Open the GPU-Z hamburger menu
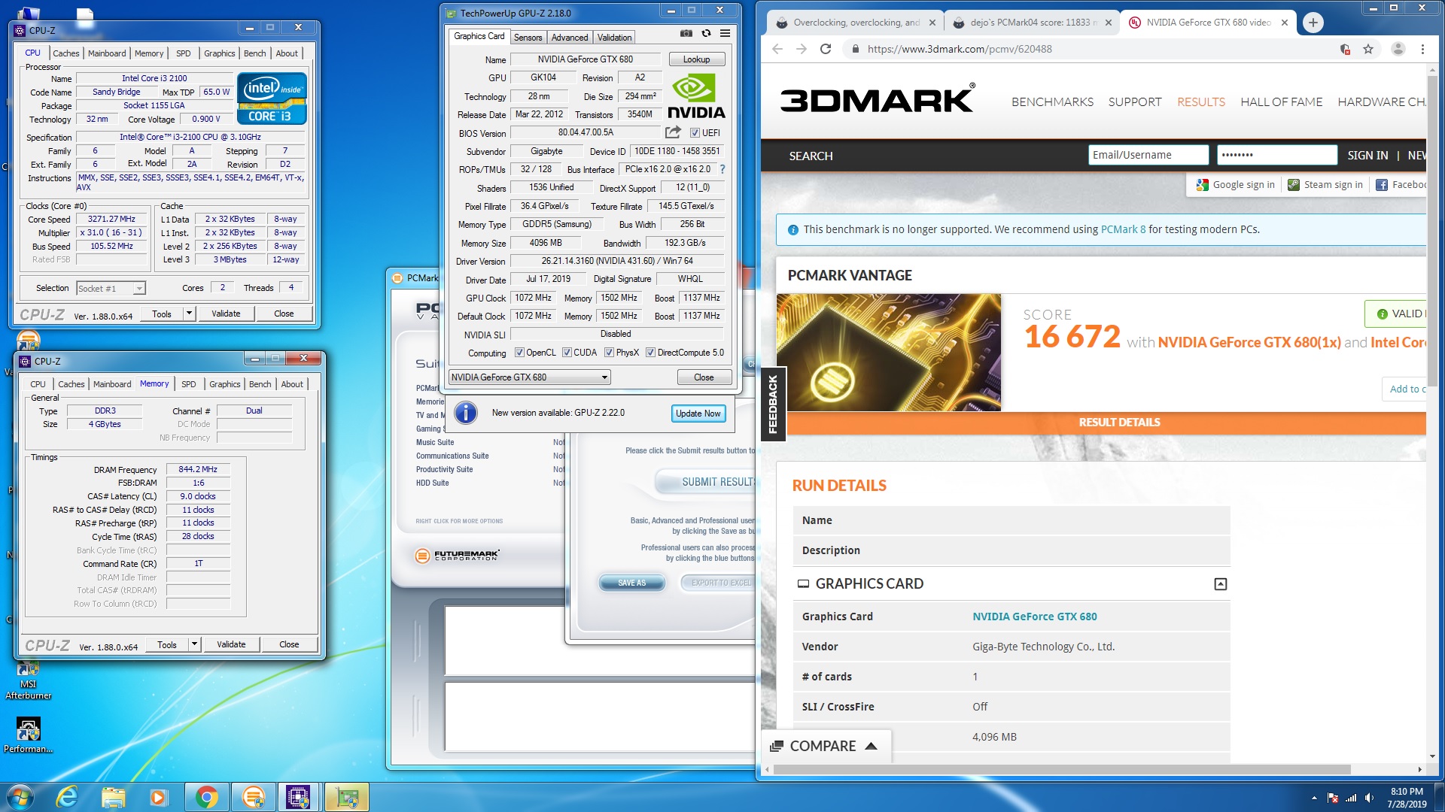 [725, 33]
